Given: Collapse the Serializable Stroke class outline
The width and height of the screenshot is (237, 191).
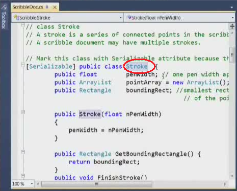Looking at the screenshot, I should click(23, 64).
